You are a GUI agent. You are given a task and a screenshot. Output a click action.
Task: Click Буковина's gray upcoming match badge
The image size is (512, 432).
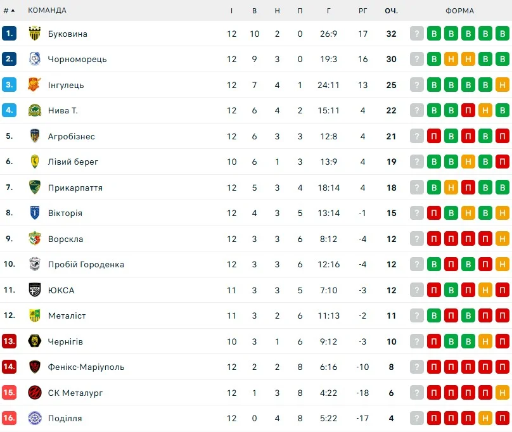(416, 34)
